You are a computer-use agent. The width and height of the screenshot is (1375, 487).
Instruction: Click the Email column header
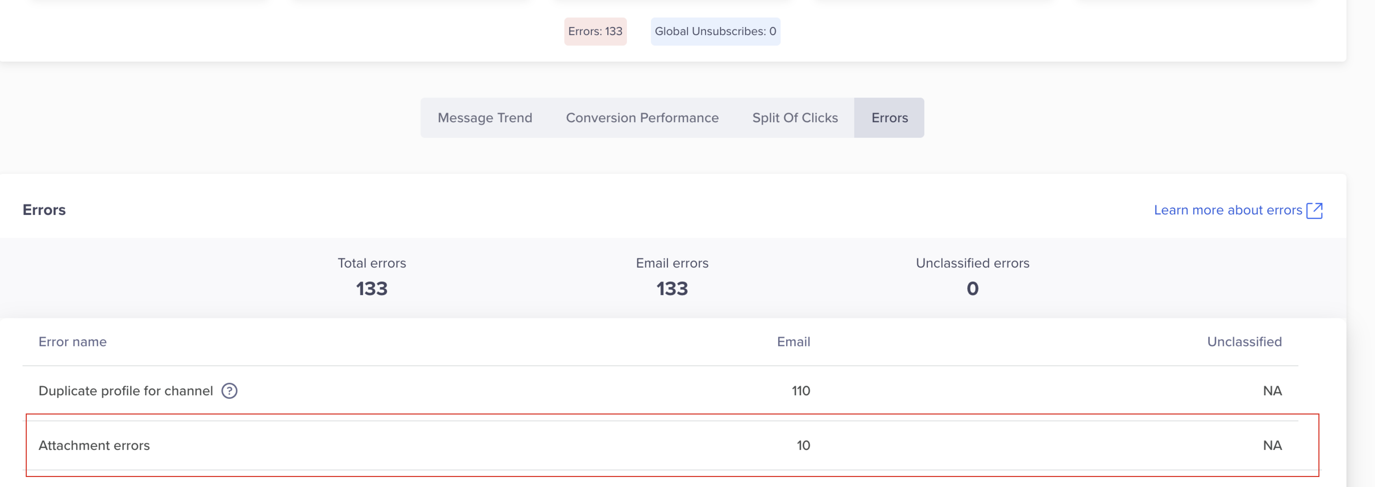point(793,341)
